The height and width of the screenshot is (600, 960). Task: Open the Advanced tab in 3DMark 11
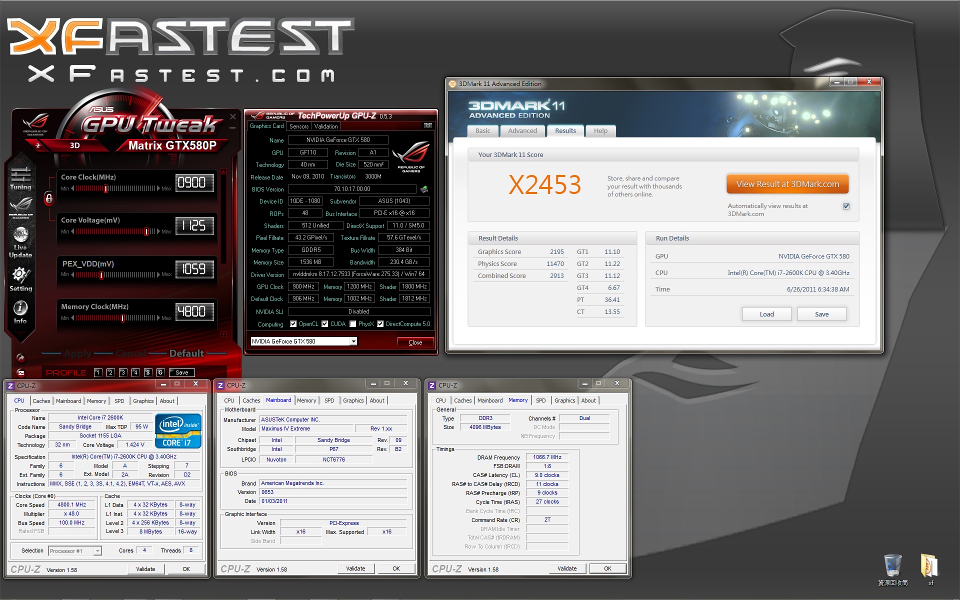click(522, 131)
